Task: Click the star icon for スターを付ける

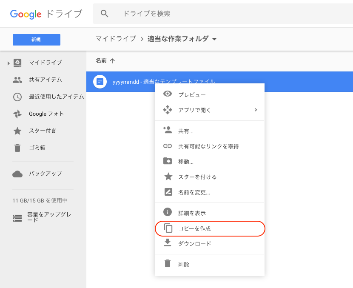Action: (168, 177)
